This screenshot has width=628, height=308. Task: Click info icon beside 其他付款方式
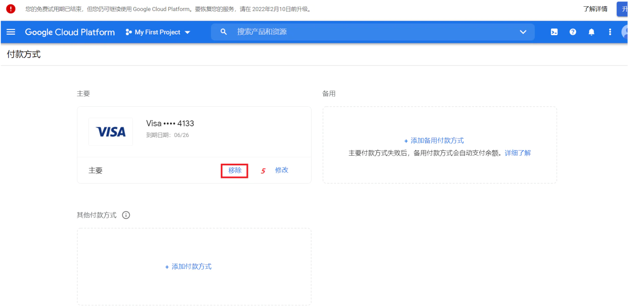pyautogui.click(x=126, y=215)
